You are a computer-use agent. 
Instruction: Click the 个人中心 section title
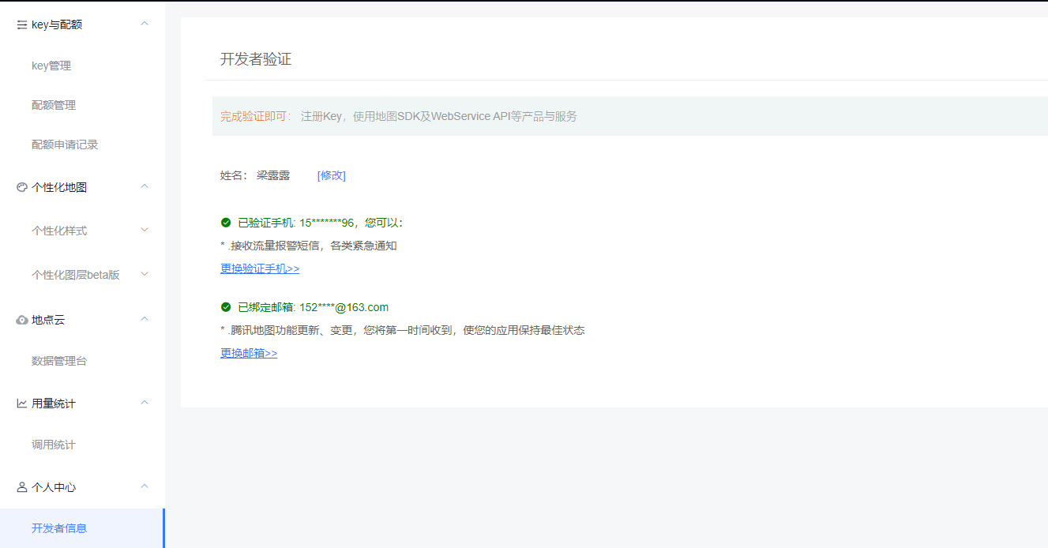(x=54, y=487)
